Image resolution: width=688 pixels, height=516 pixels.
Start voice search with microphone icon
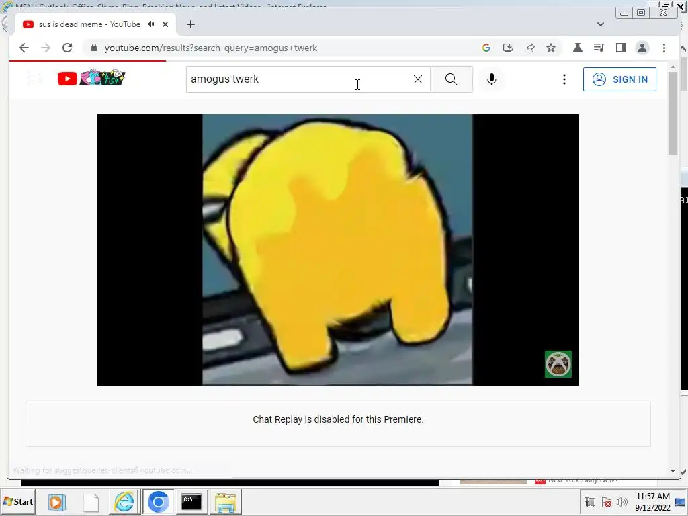492,79
